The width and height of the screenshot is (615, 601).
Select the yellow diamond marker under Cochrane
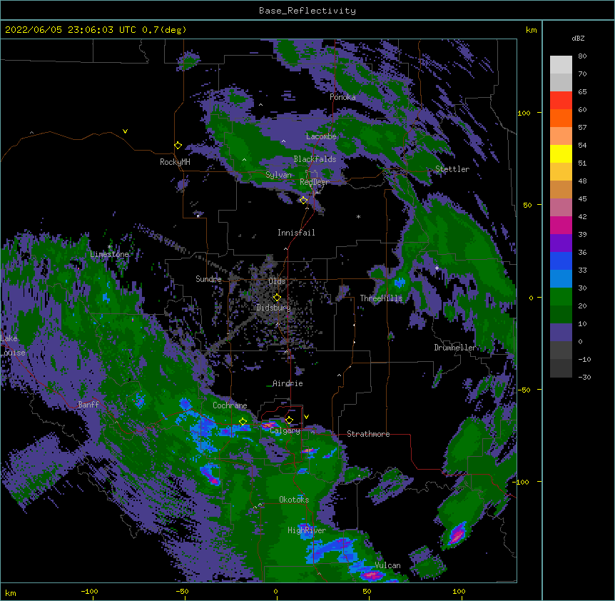(243, 421)
